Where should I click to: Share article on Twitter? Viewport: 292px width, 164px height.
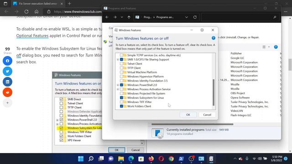pos(7,71)
